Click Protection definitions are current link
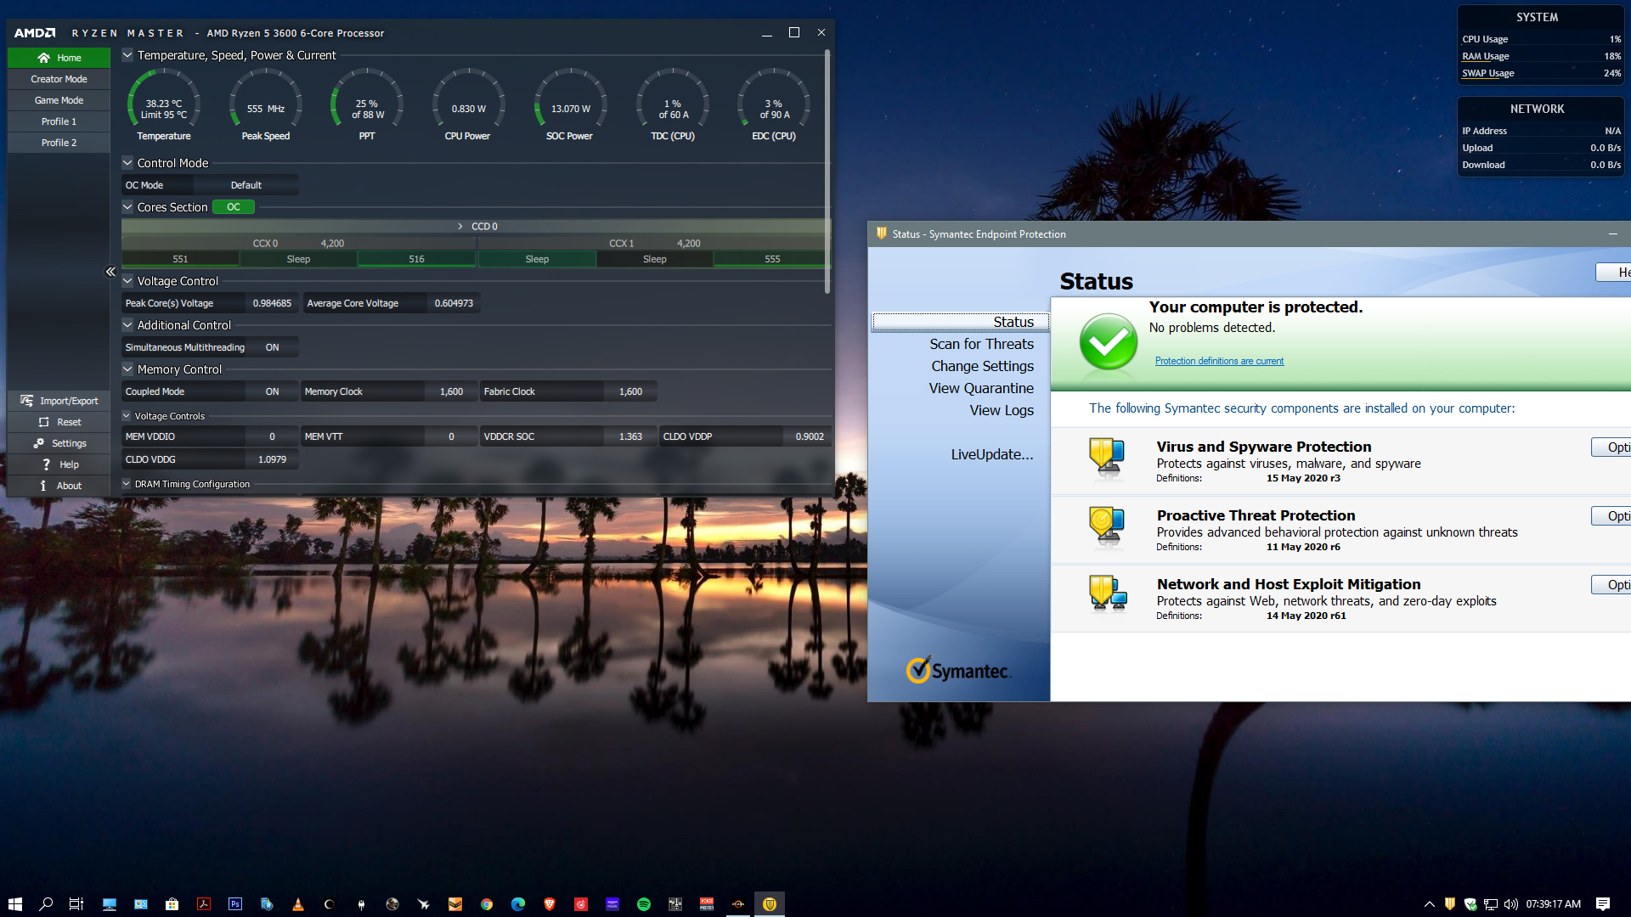The height and width of the screenshot is (917, 1631). point(1219,361)
